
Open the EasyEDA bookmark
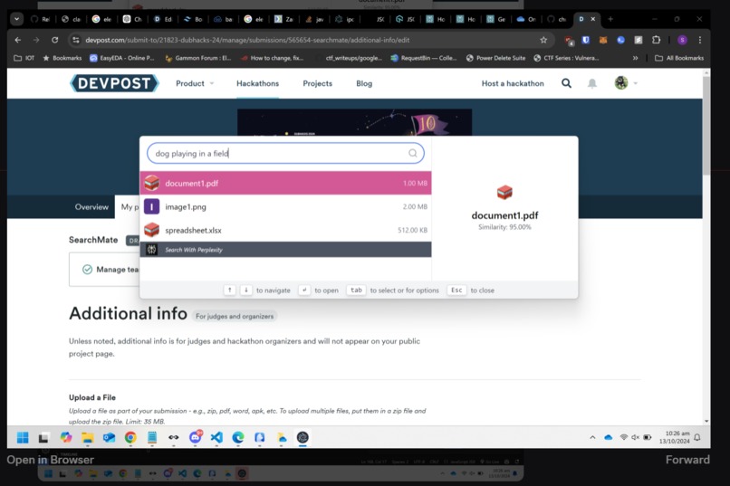(x=121, y=58)
